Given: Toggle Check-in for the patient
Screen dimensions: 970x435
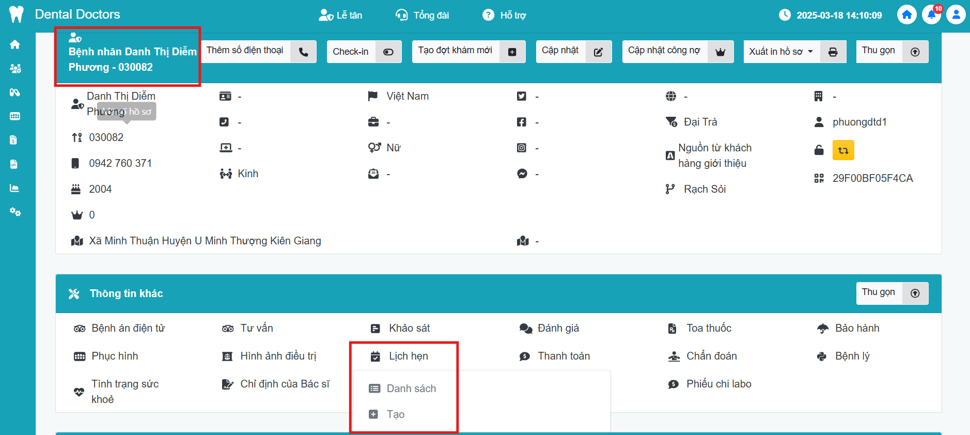Looking at the screenshot, I should (x=364, y=52).
